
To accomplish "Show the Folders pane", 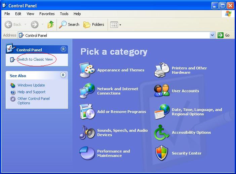I will pos(93,24).
